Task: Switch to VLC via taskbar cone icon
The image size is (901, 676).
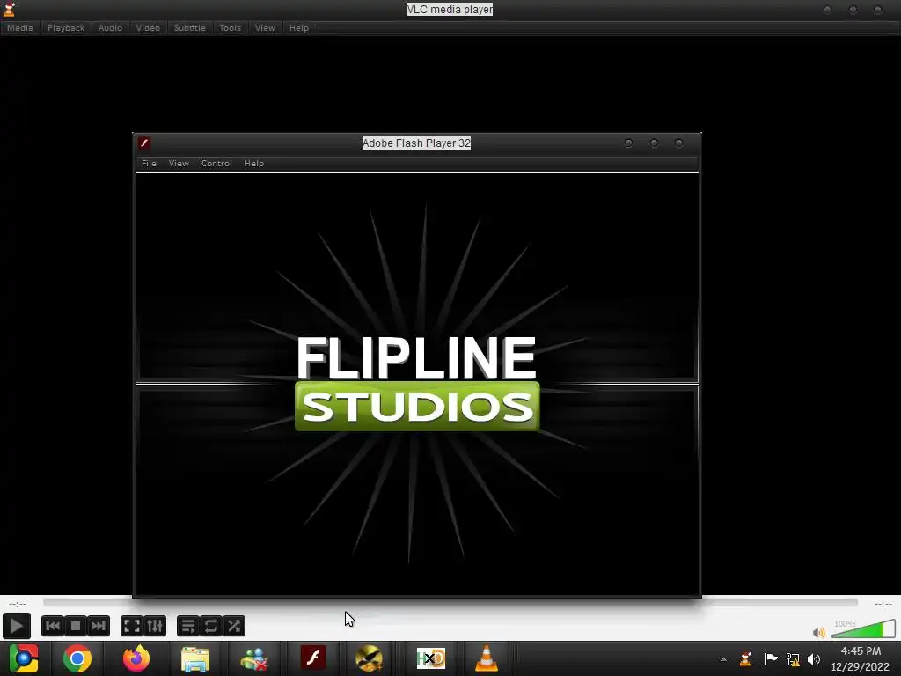Action: point(486,658)
